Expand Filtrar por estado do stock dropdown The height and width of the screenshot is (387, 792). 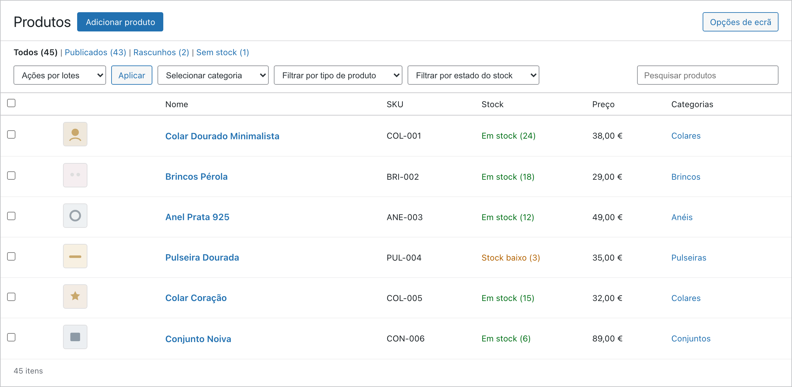tap(473, 75)
